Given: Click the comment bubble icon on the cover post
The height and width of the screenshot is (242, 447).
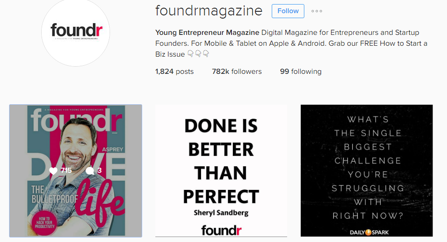Looking at the screenshot, I should pyautogui.click(x=90, y=171).
